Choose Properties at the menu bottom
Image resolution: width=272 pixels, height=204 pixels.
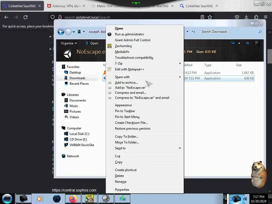[x=145, y=190]
